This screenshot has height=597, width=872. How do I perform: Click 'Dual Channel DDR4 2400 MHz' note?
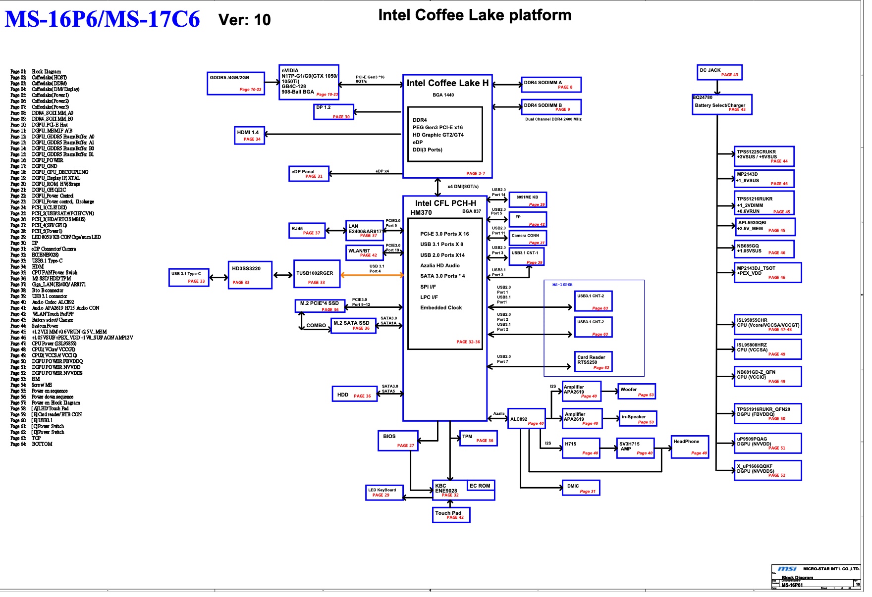point(553,119)
